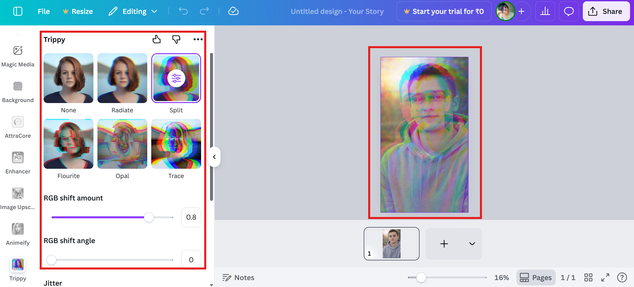Viewport: 634px width, 287px height.
Task: Apply the Trace effect
Action: [x=176, y=144]
